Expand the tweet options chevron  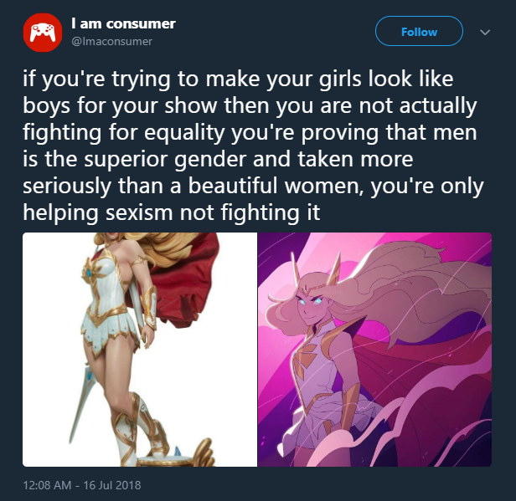485,32
